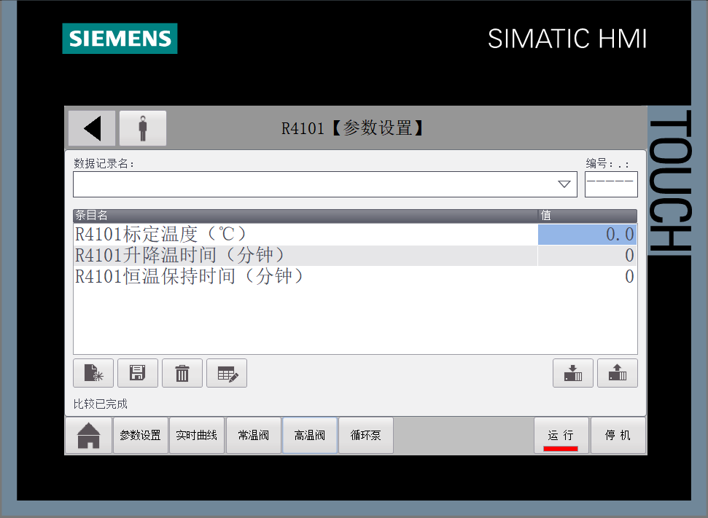Open the 数据记录名 dropdown arrow
Image resolution: width=708 pixels, height=518 pixels.
[x=564, y=184]
